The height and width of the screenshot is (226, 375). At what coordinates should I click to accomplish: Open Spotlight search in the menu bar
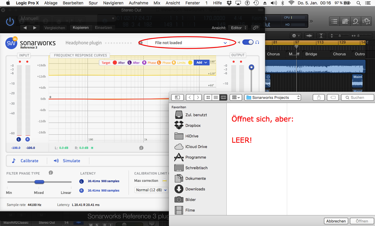(358, 3)
